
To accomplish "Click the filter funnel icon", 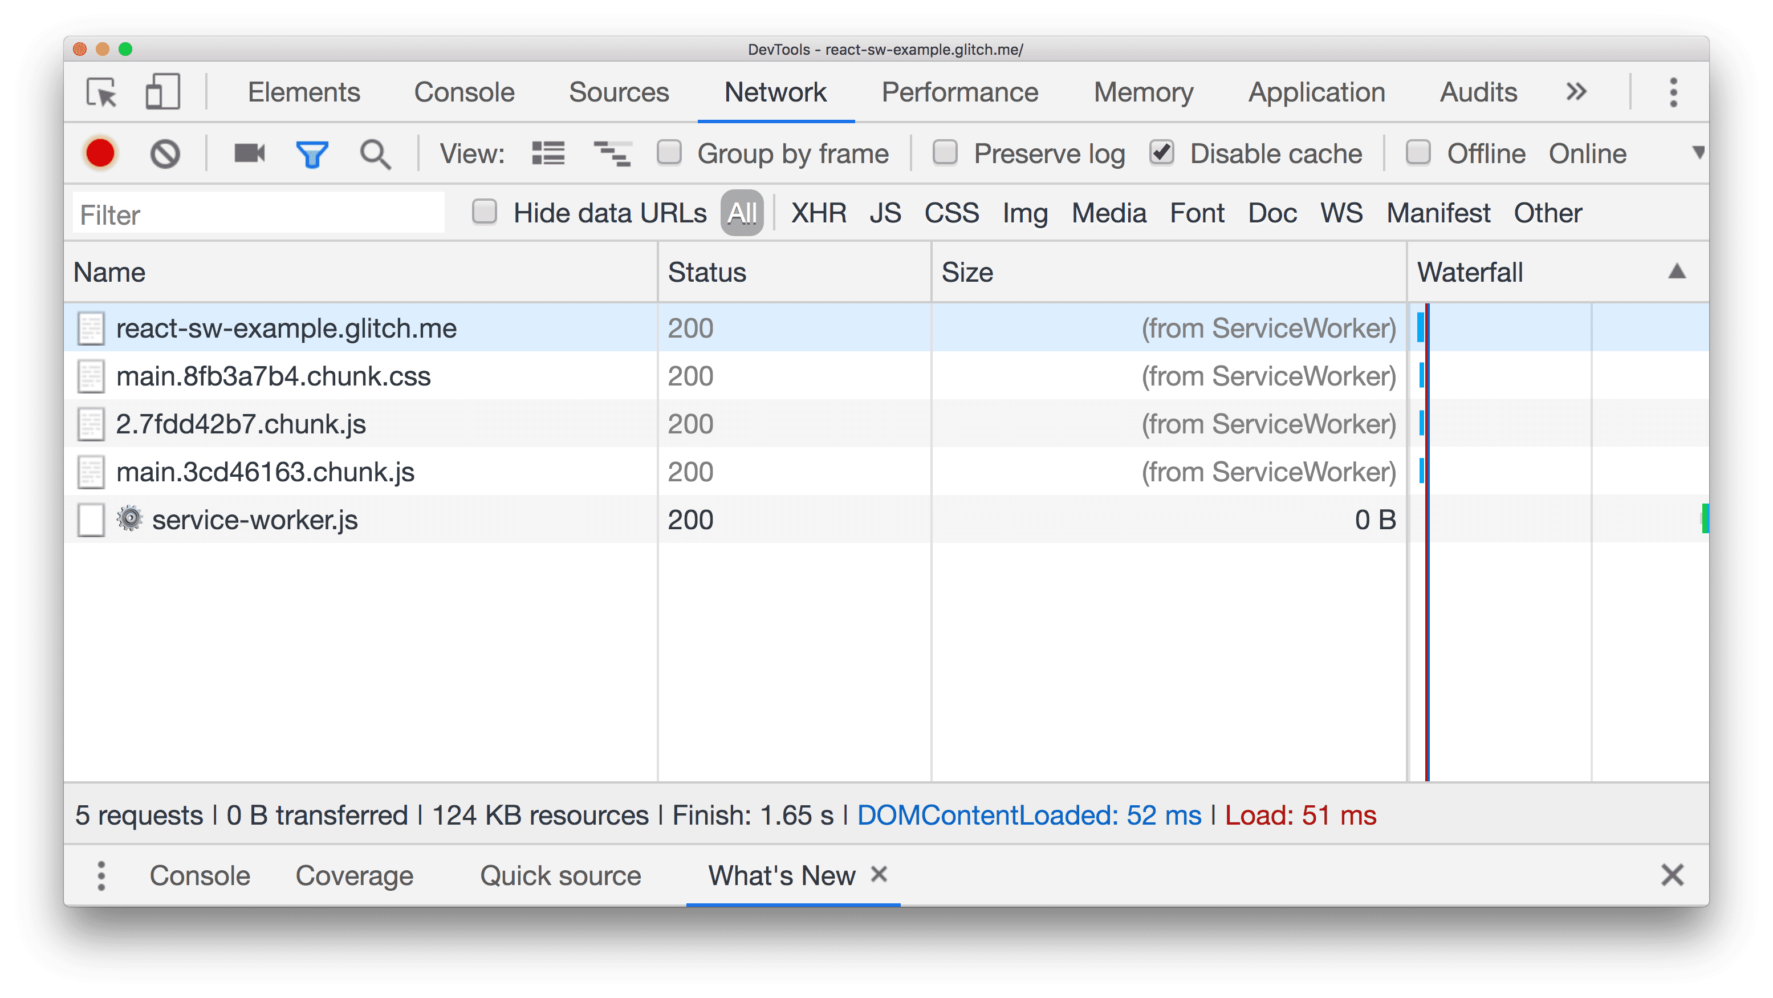I will coord(312,153).
